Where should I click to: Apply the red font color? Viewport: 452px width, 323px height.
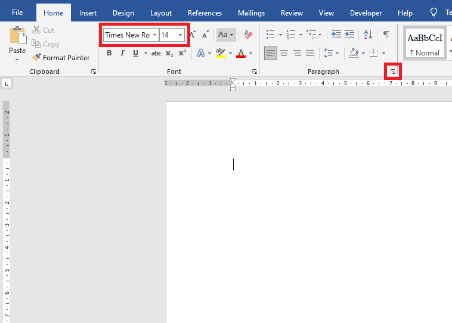pyautogui.click(x=241, y=53)
